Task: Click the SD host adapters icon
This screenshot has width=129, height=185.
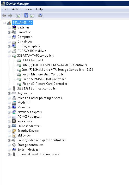Action: click(x=14, y=126)
